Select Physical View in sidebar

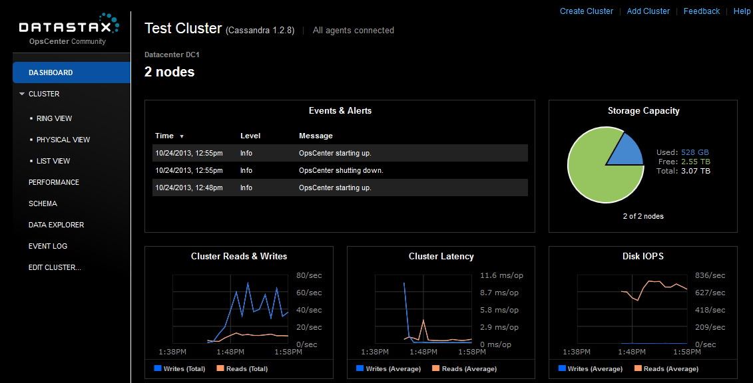pos(63,140)
